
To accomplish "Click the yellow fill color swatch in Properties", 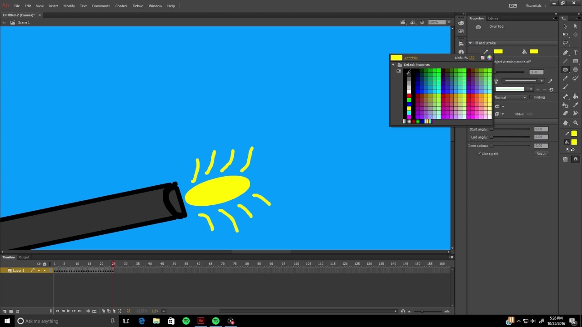I will pos(534,51).
